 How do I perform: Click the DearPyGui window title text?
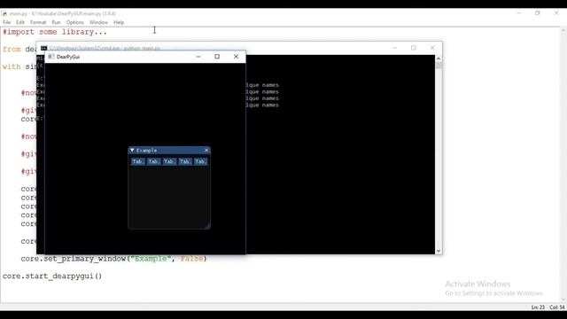(68, 57)
